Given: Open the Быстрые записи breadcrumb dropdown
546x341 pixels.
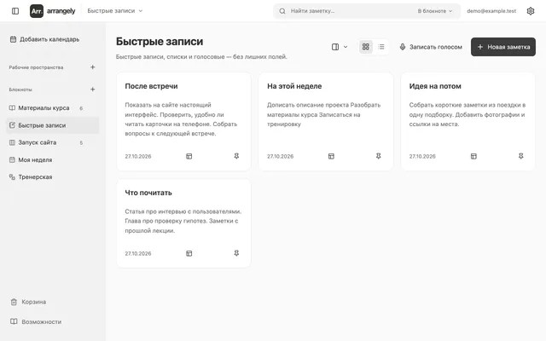Looking at the screenshot, I should (x=115, y=11).
